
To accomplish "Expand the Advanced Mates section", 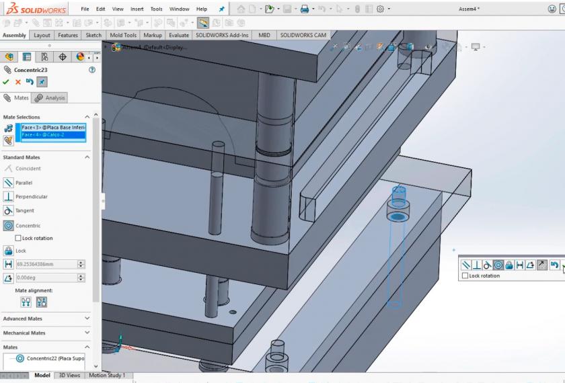I will tap(87, 318).
